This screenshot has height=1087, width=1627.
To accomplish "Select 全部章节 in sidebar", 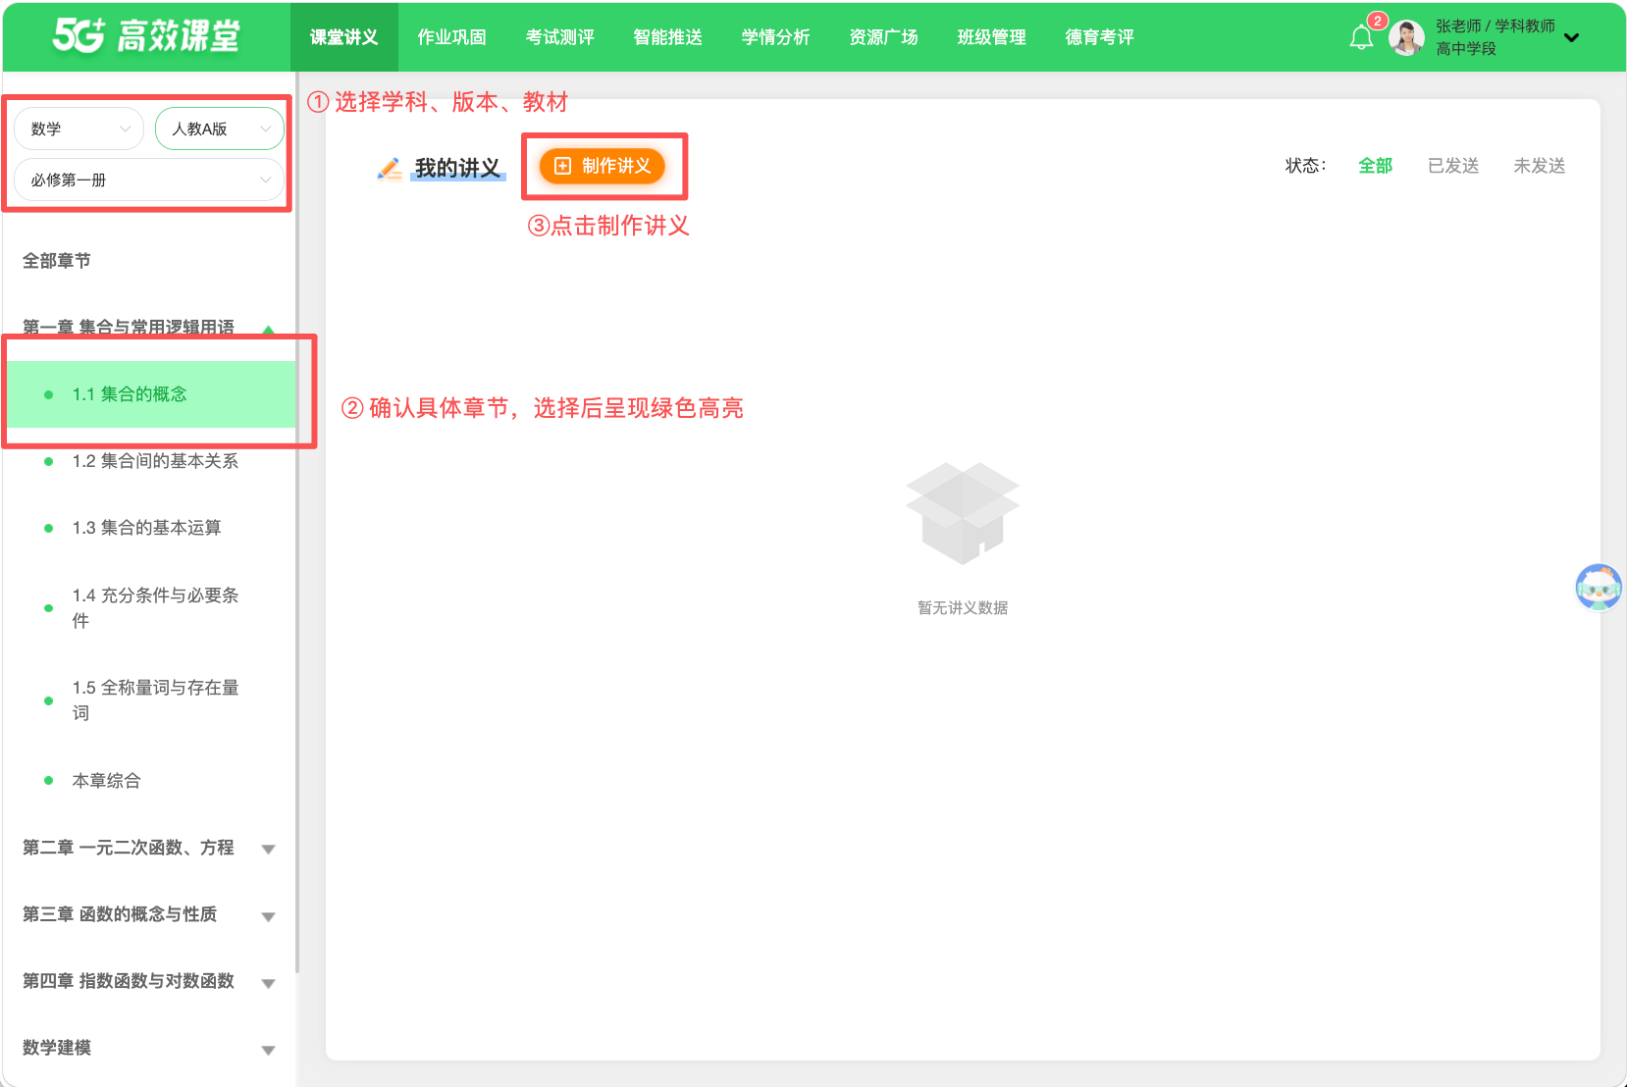I will point(57,261).
